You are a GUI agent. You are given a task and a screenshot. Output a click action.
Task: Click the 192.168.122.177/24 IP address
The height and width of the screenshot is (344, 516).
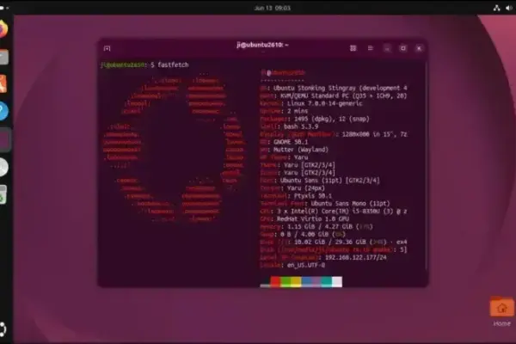[x=356, y=257]
